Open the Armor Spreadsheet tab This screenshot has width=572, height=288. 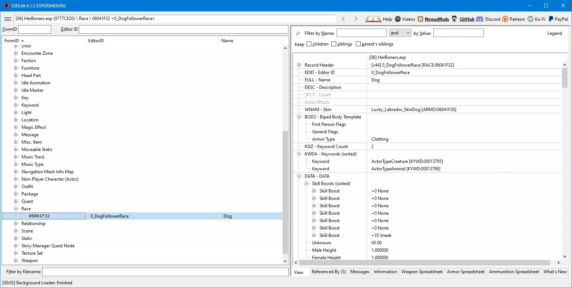pyautogui.click(x=466, y=272)
